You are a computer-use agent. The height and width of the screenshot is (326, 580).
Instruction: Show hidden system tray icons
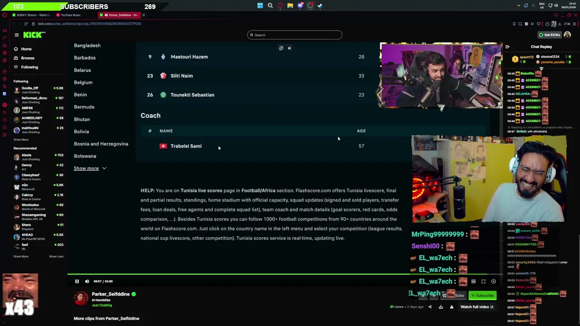tap(519, 5)
